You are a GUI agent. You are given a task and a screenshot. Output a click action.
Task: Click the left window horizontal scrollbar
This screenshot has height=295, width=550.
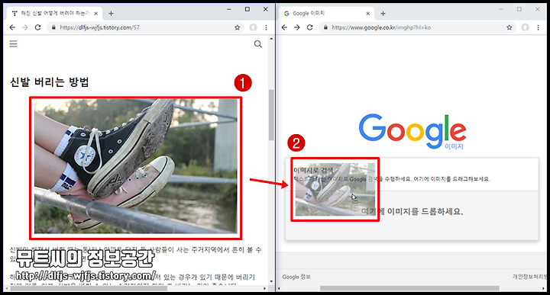89,289
